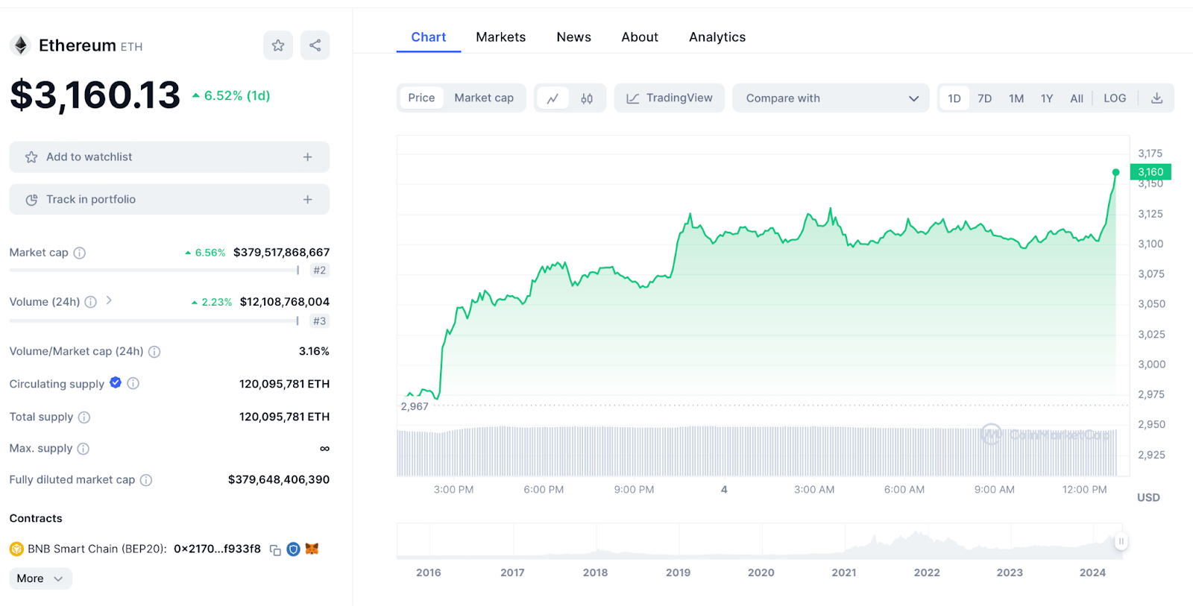Image resolution: width=1193 pixels, height=606 pixels.
Task: Click the volume rank progress bar
Action: (154, 321)
